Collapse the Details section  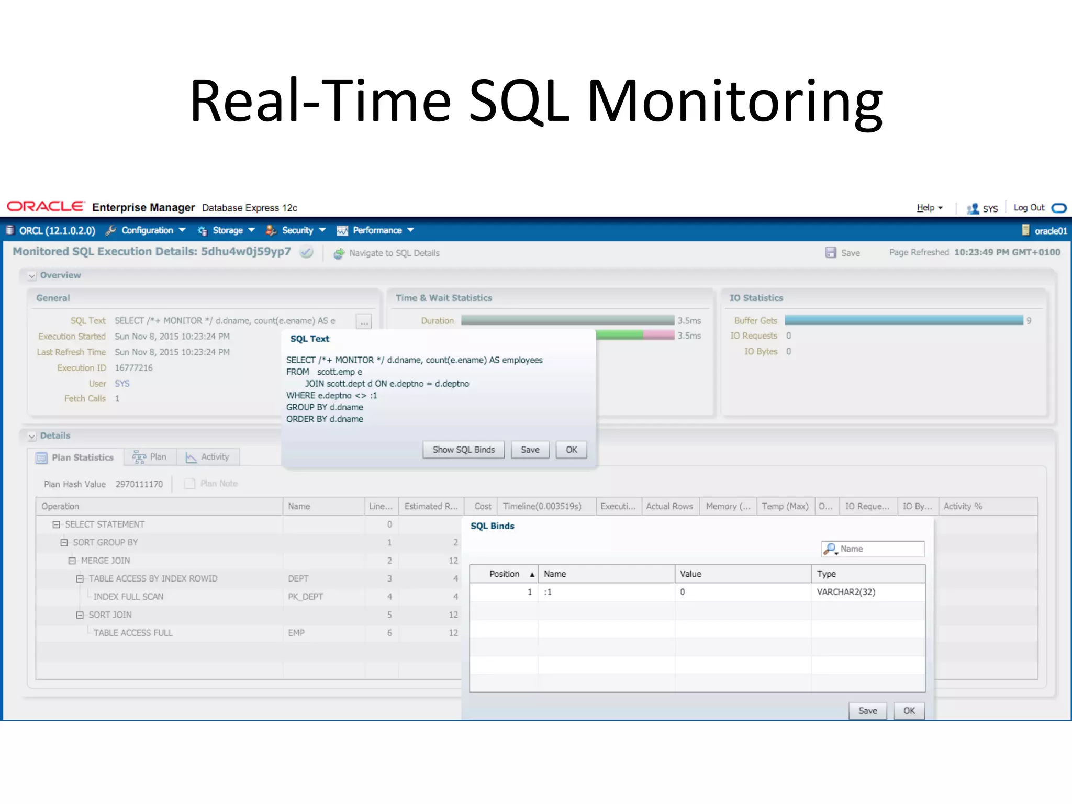coord(32,436)
